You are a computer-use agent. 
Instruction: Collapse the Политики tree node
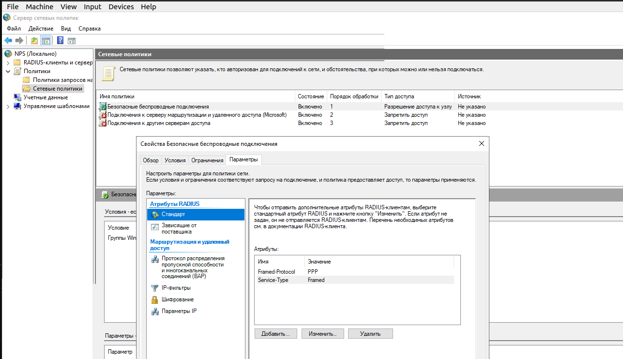coord(8,71)
